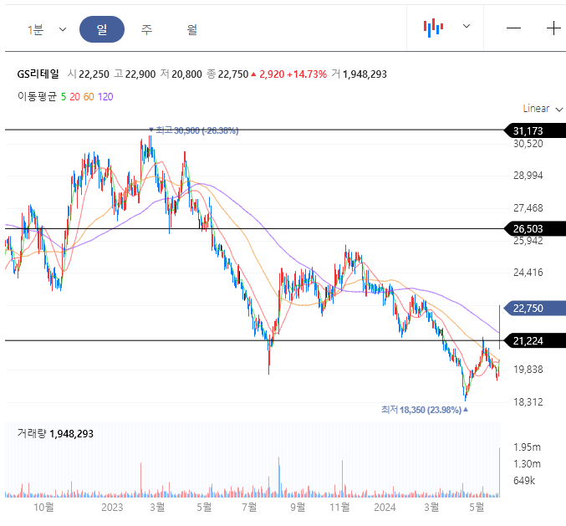Click the 최고 30,900 high marker

click(194, 130)
